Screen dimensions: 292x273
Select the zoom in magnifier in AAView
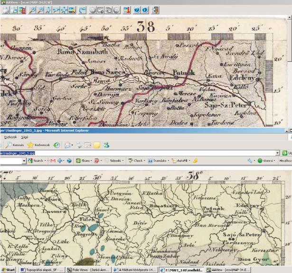pyautogui.click(x=32, y=10)
